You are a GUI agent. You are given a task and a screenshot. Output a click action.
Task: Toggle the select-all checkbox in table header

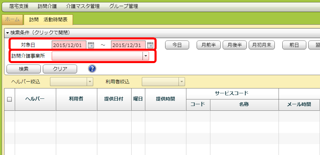[x=10, y=99]
